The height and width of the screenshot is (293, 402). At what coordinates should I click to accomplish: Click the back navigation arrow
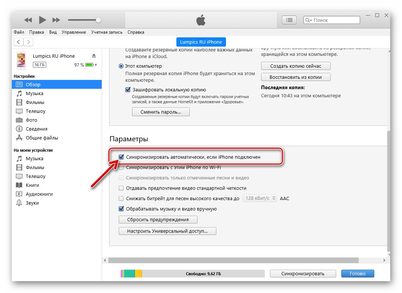18,42
